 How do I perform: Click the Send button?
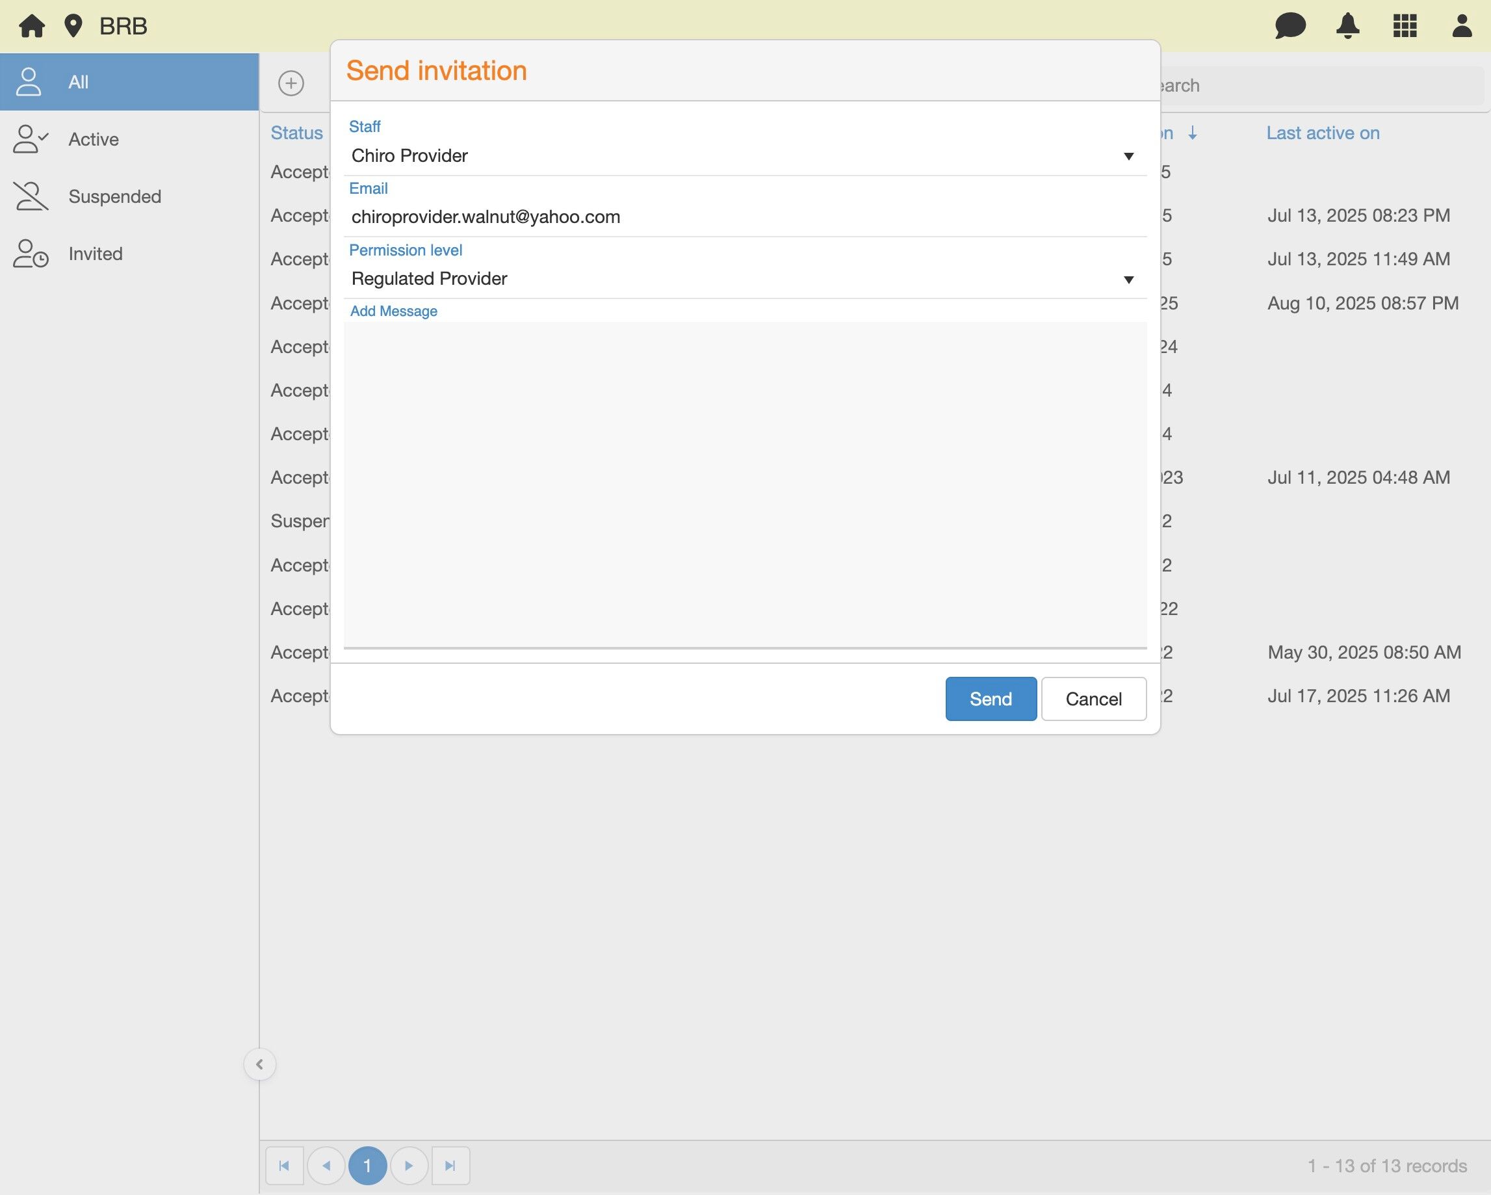tap(991, 699)
